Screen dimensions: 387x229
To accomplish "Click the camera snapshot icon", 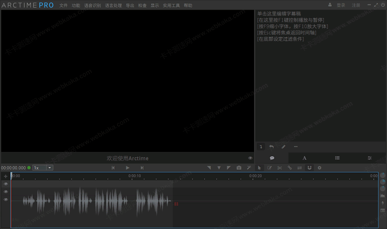I will coord(238,168).
